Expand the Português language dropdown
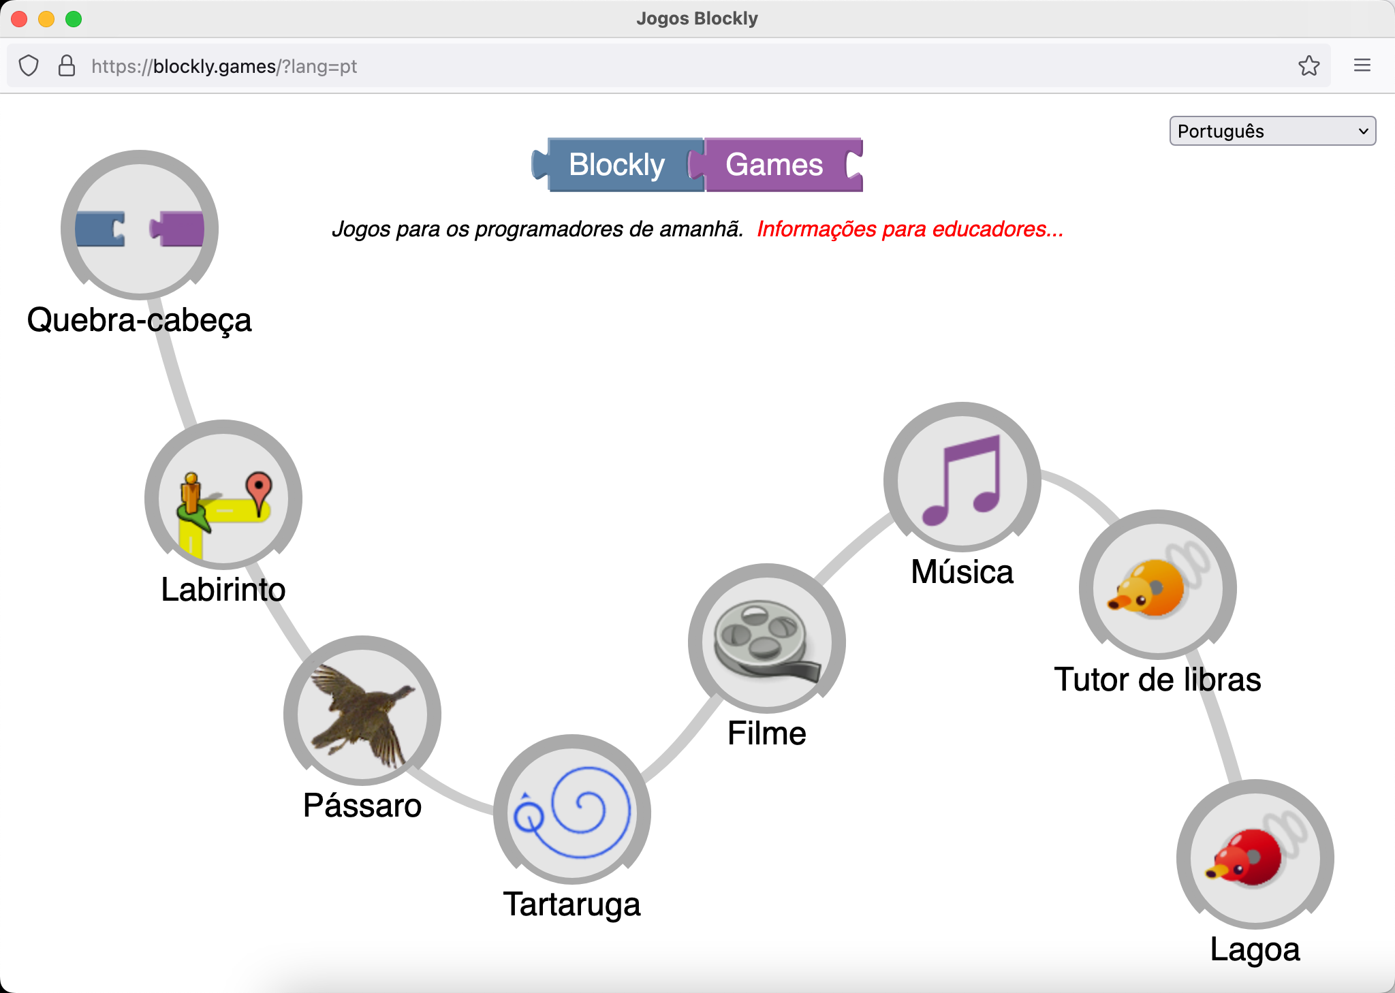The height and width of the screenshot is (993, 1395). point(1272,131)
